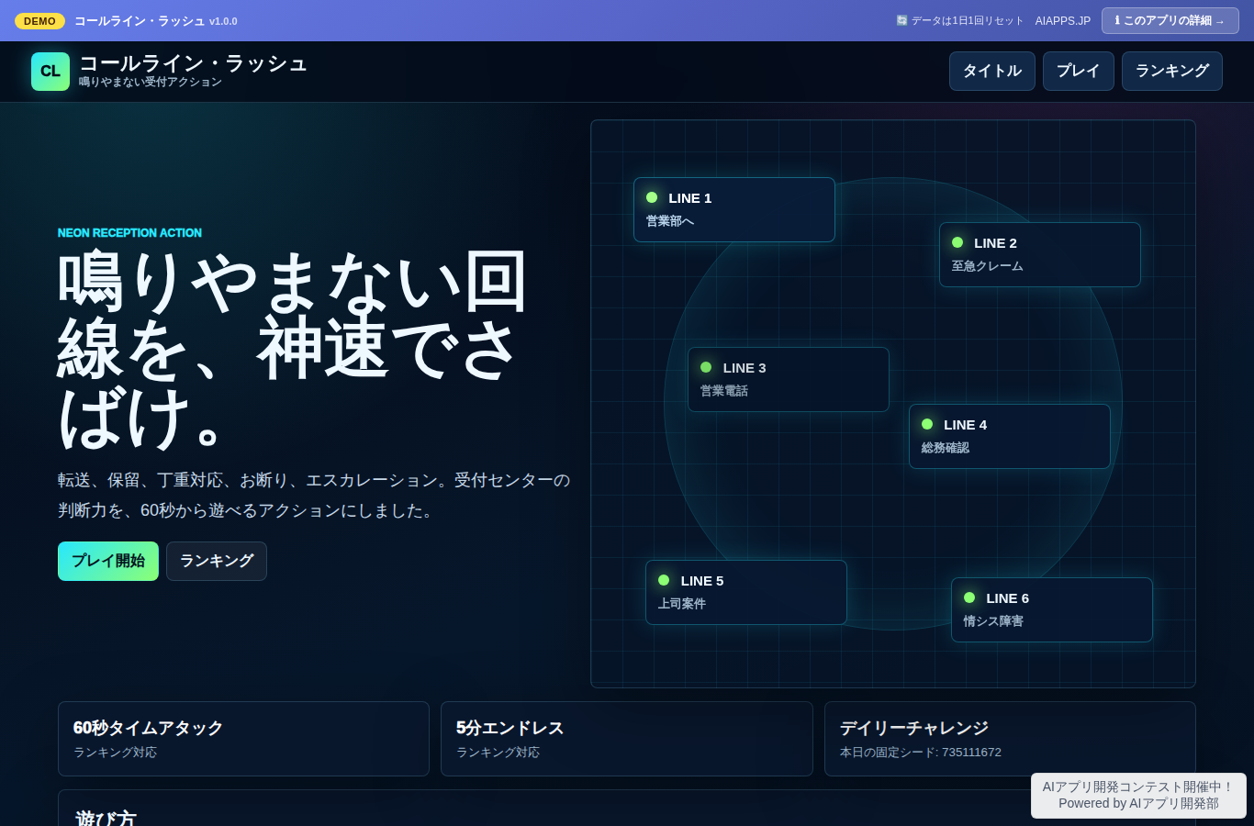Click the コールライン・ラッシュ header title
1254x826 pixels.
coord(193,63)
